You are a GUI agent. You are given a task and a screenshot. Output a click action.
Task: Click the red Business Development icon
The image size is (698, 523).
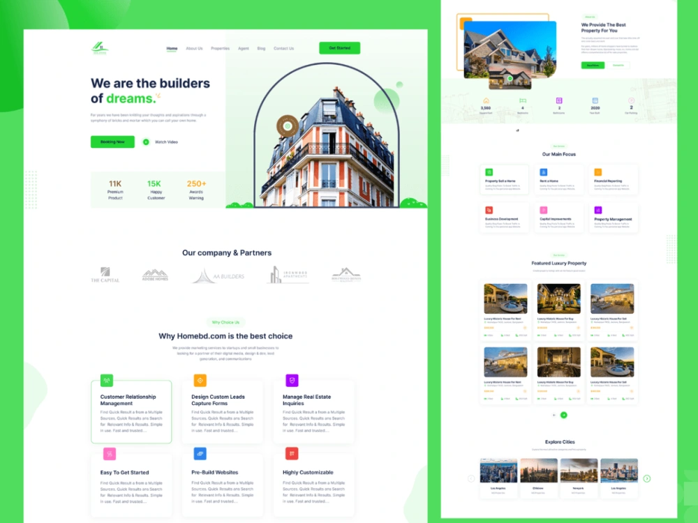[489, 210]
